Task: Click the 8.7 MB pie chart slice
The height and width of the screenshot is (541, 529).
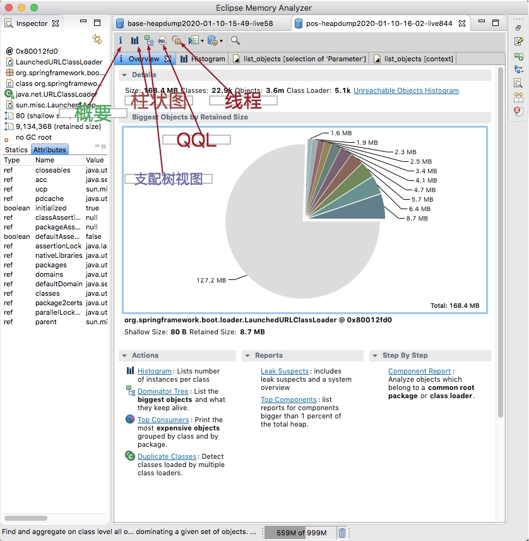Action: click(x=359, y=209)
